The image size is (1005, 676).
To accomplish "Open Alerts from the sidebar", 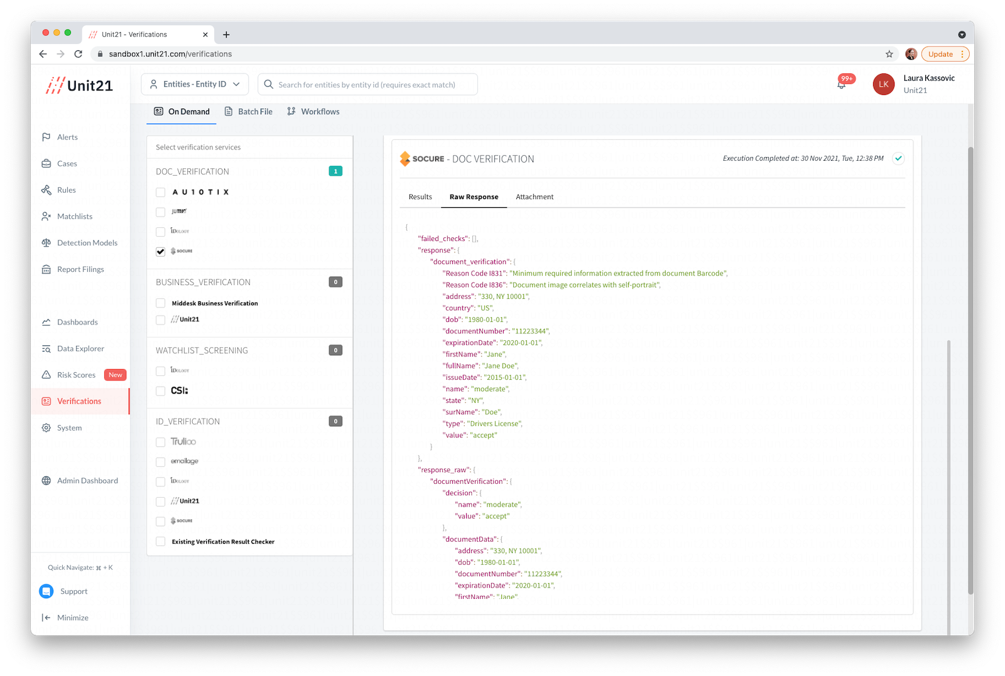I will click(x=67, y=137).
